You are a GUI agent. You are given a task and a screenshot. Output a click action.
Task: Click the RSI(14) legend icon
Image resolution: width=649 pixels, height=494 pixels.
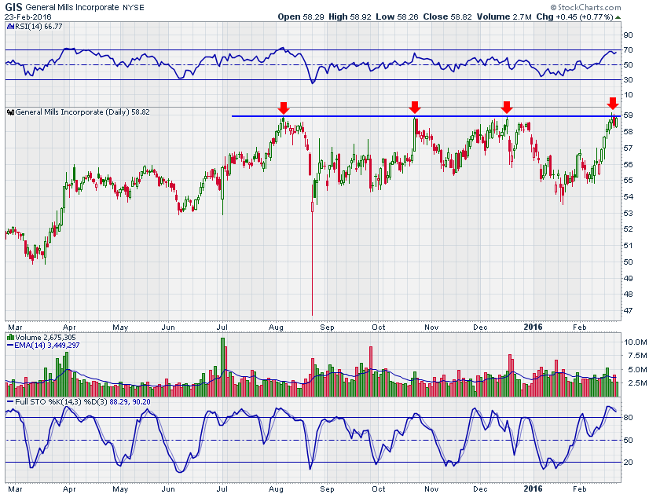coord(10,27)
